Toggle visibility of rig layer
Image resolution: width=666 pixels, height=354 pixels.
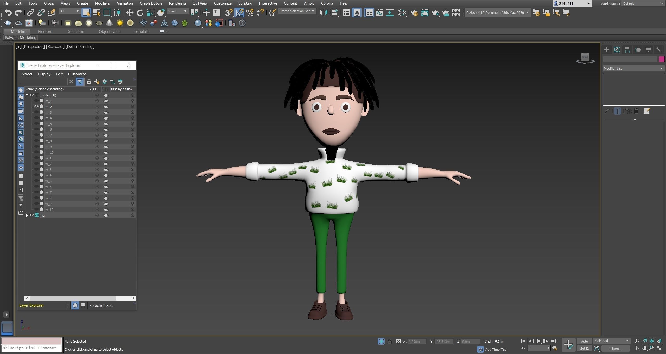[32, 215]
